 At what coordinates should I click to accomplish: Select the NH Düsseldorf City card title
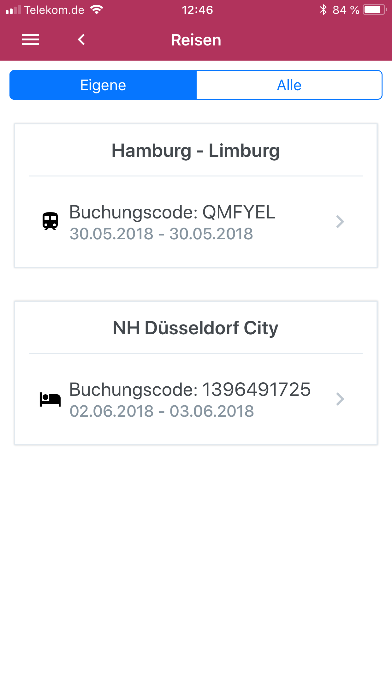pos(196,328)
